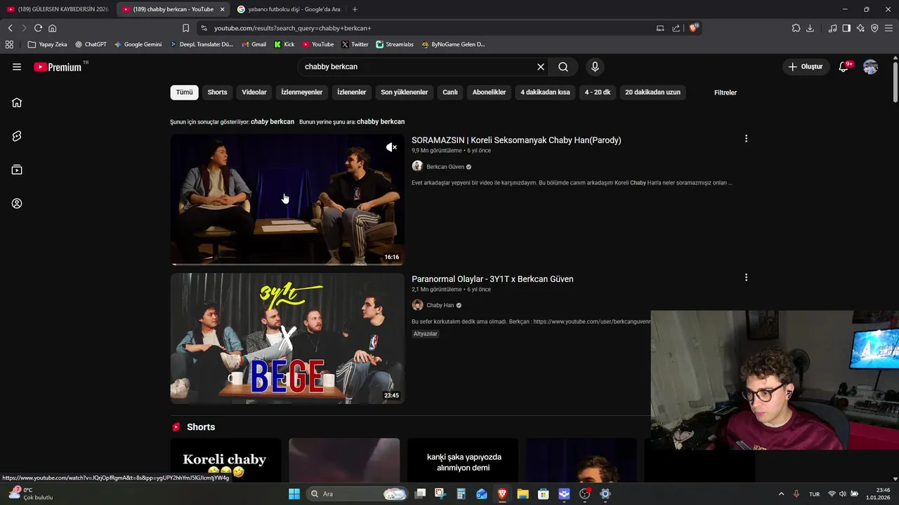Open the ChatGPT bookmark
Screen dimensions: 899x505
91,44
